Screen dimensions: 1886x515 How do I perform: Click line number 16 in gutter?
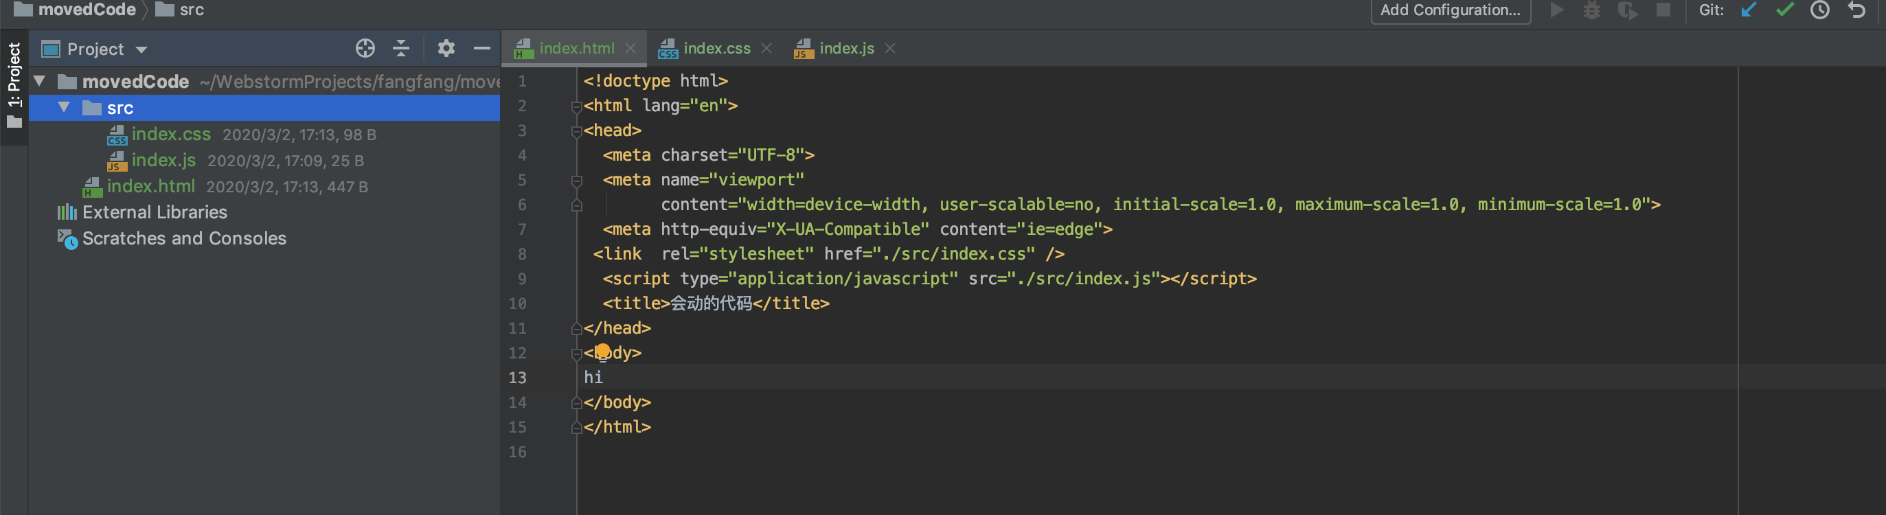click(x=518, y=452)
